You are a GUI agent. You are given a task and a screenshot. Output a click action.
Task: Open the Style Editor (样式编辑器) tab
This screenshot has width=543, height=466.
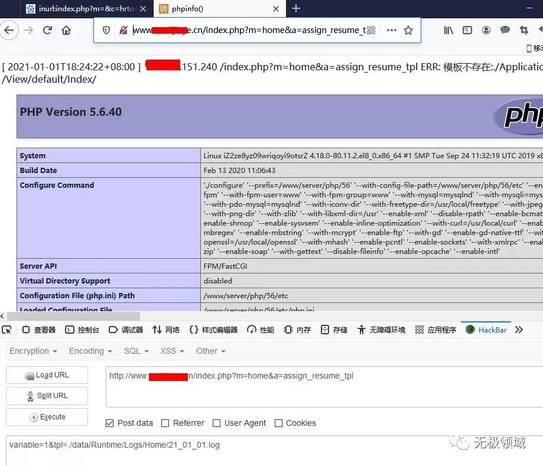(213, 330)
